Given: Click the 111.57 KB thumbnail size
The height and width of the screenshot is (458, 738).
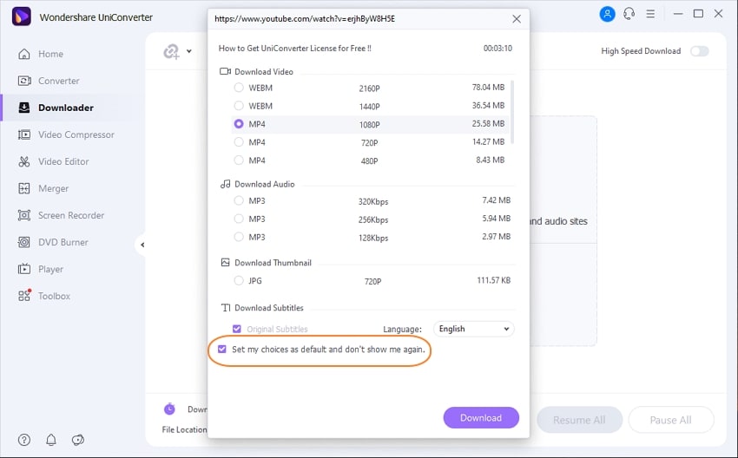Looking at the screenshot, I should 494,280.
